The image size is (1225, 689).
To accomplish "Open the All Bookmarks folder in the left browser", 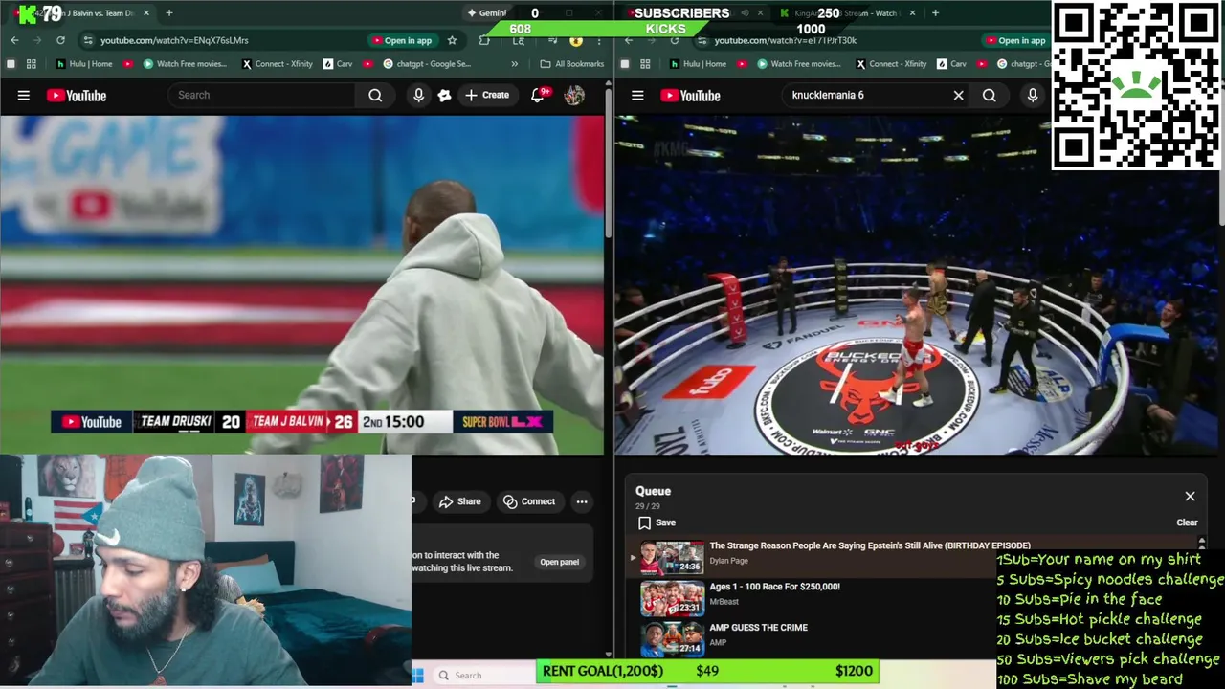I will pyautogui.click(x=571, y=64).
